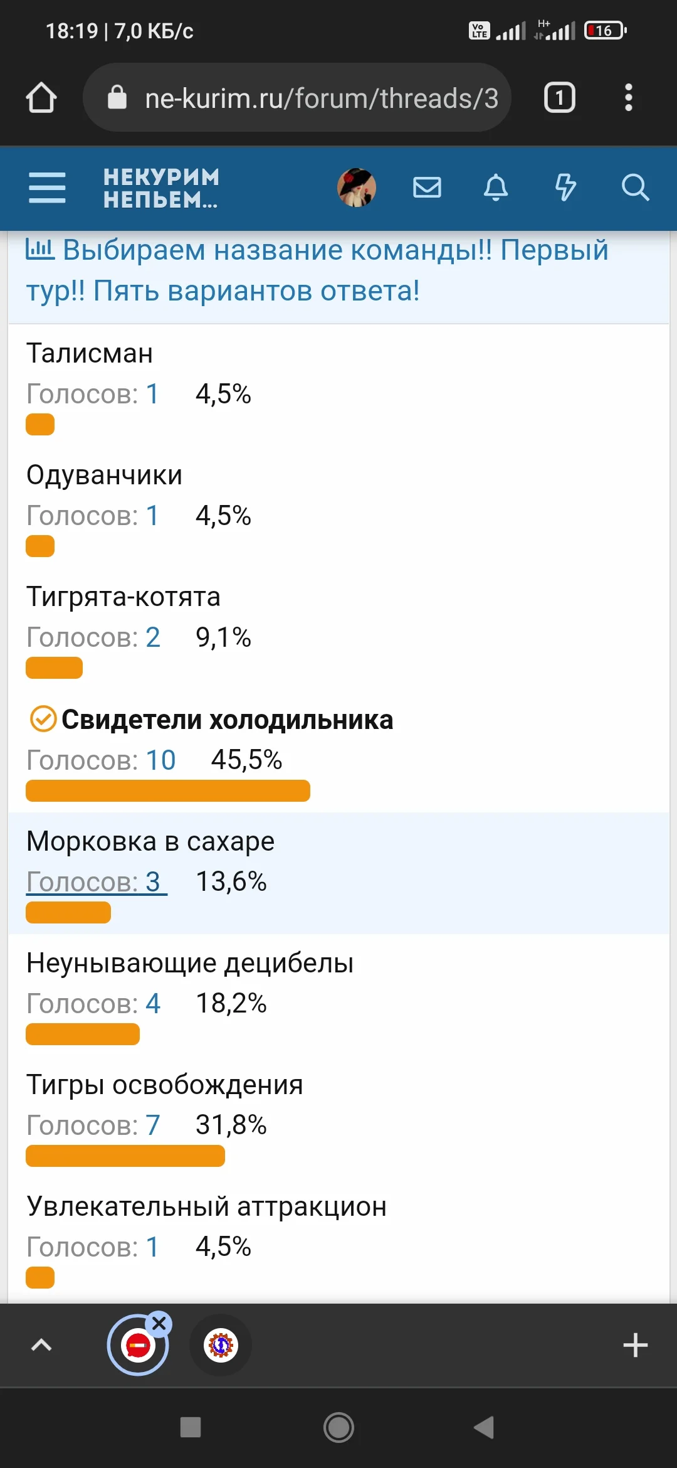The image size is (677, 1468).
Task: Switch to the second bottom-bar tab
Action: 221,1345
